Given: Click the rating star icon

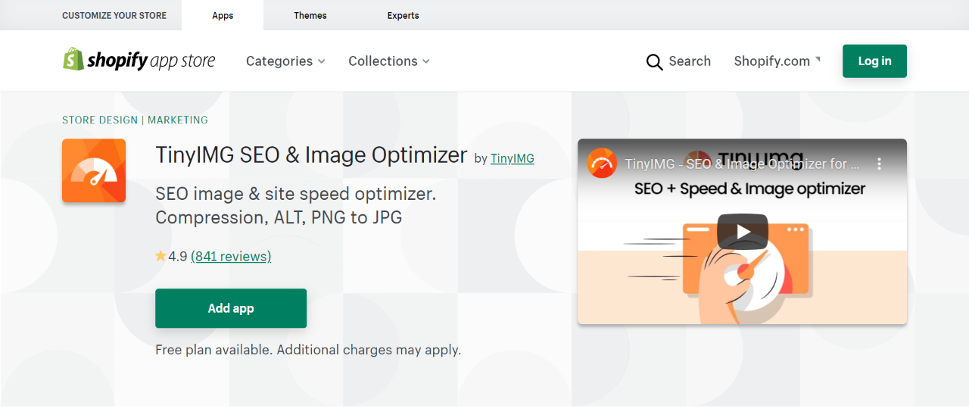Looking at the screenshot, I should click(x=160, y=257).
